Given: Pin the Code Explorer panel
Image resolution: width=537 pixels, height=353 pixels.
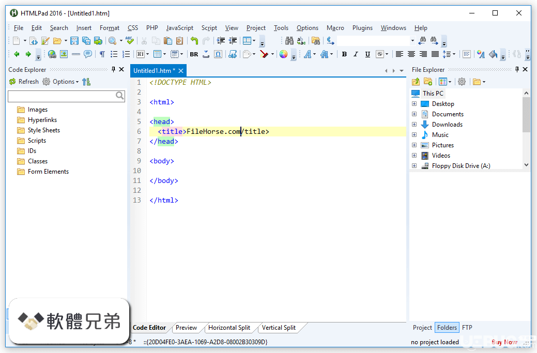Looking at the screenshot, I should click(113, 69).
